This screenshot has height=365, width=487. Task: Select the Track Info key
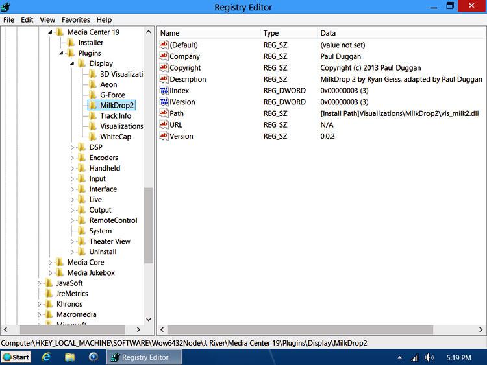click(x=115, y=116)
